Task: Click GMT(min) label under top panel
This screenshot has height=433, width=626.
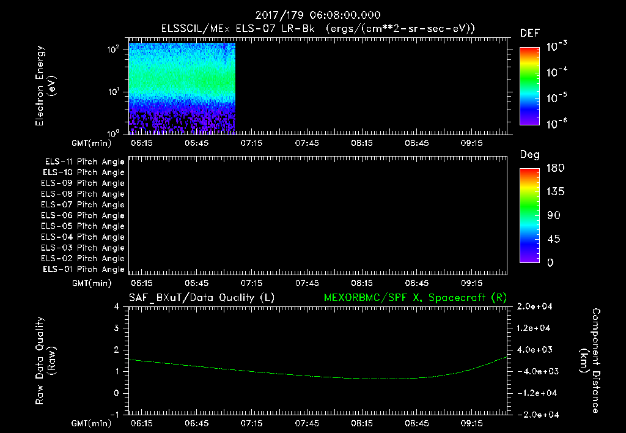Action: point(92,143)
